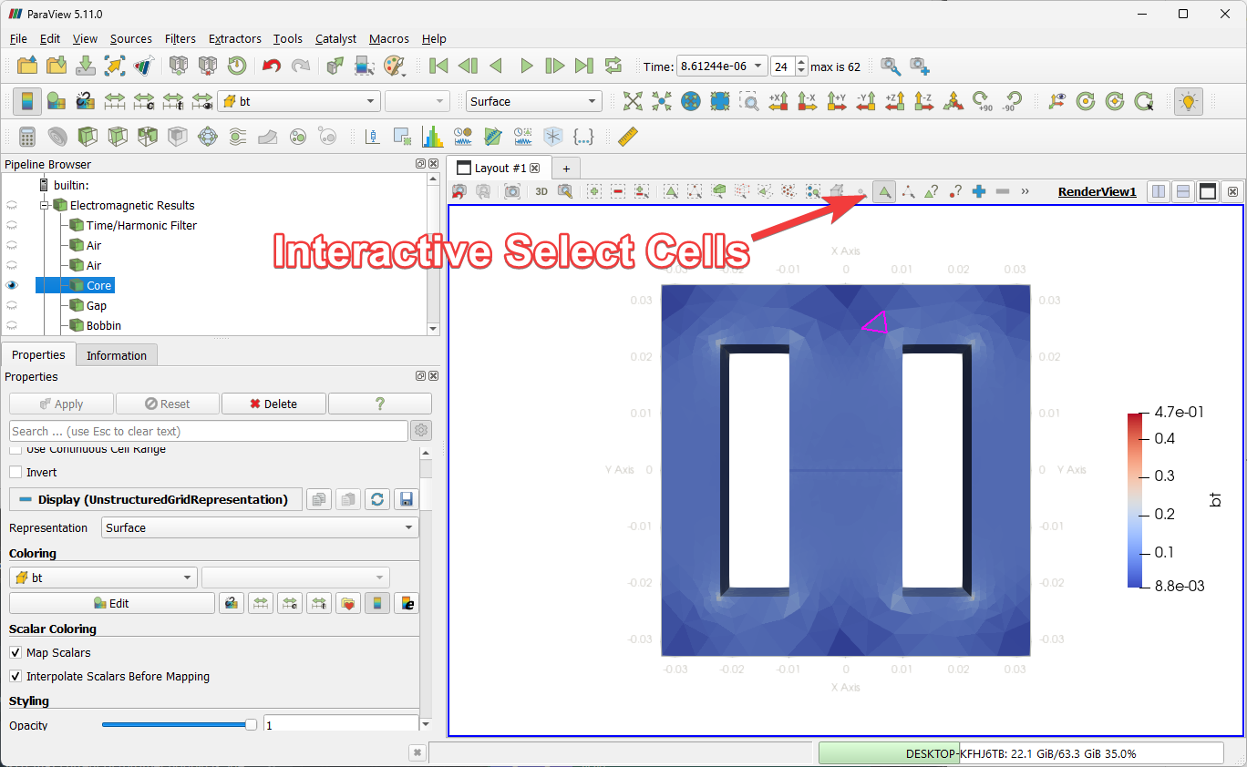
Task: Open the Representation dropdown in Properties
Action: point(260,527)
